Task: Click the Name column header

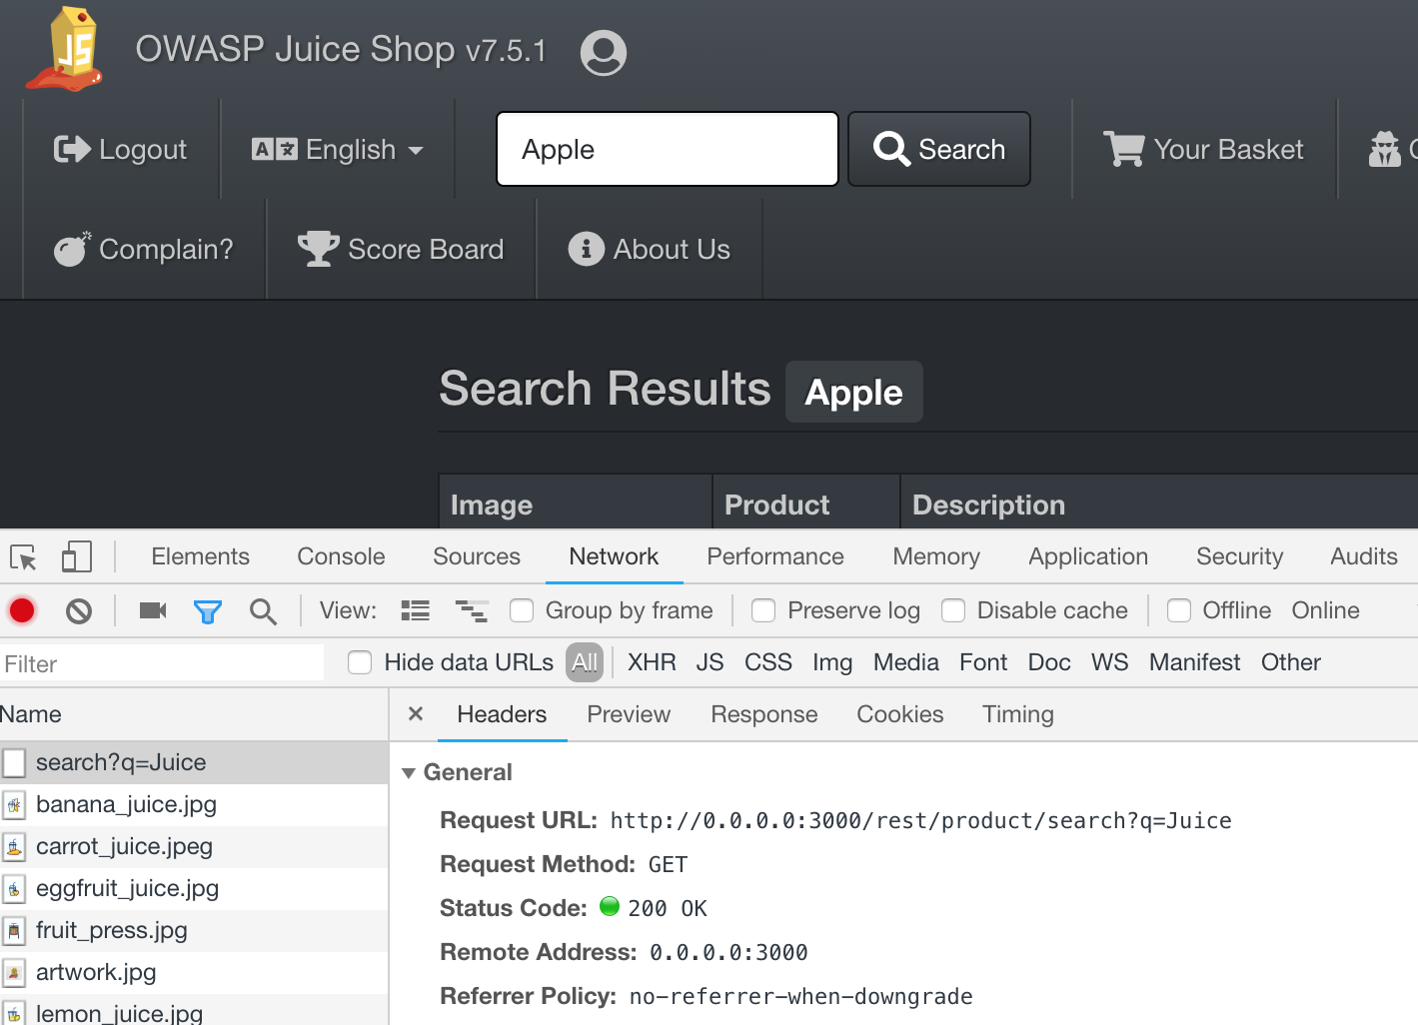Action: point(194,714)
